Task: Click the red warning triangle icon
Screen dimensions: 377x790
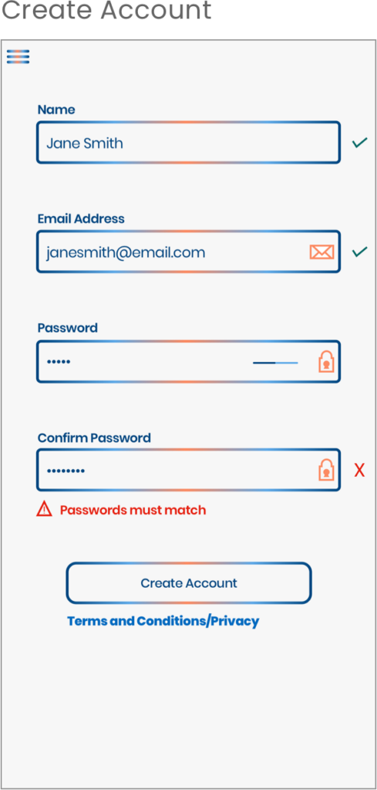Action: coord(44,509)
